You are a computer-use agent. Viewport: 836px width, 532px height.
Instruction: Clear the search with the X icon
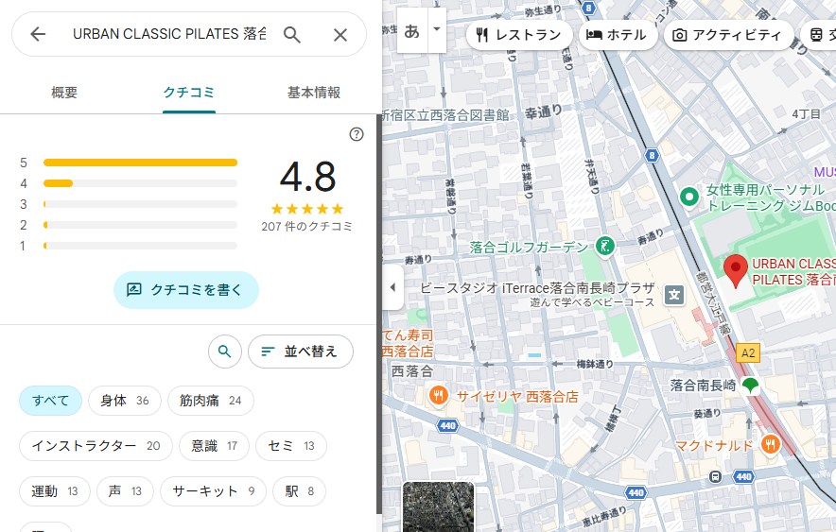(340, 35)
